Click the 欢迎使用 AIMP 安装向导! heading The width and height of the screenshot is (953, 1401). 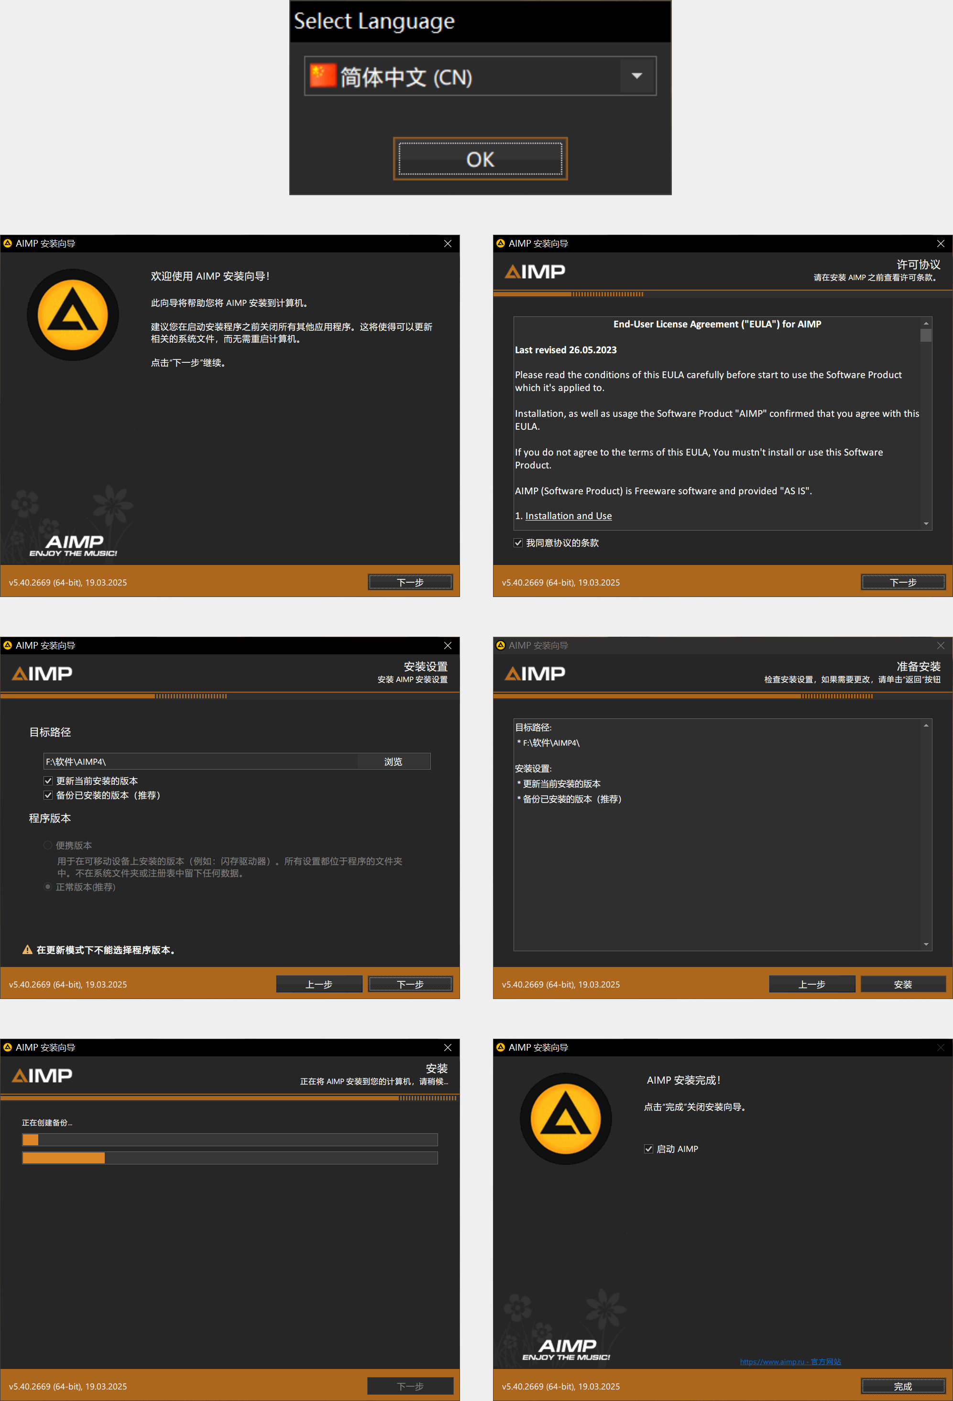[210, 276]
